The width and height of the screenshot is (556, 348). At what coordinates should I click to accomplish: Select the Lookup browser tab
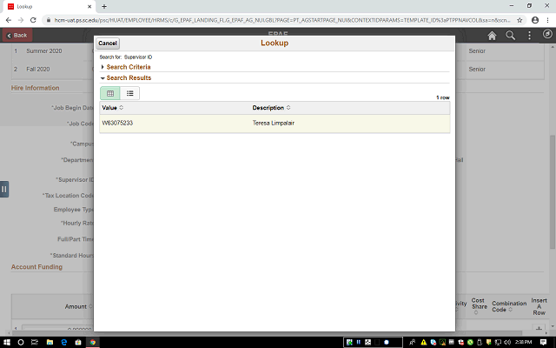click(x=48, y=6)
